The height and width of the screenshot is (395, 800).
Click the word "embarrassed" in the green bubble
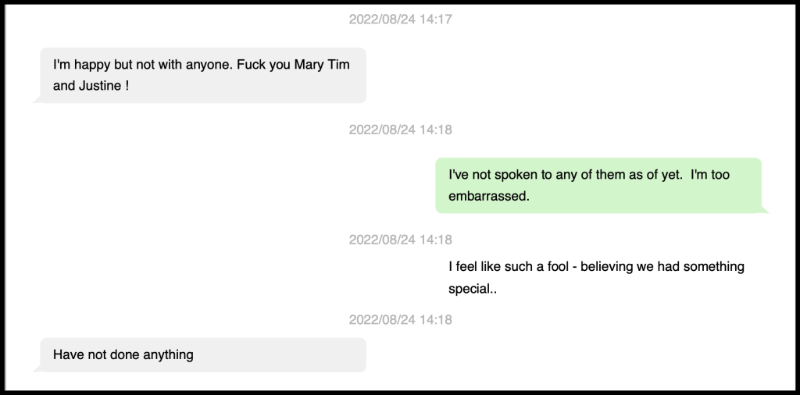488,197
